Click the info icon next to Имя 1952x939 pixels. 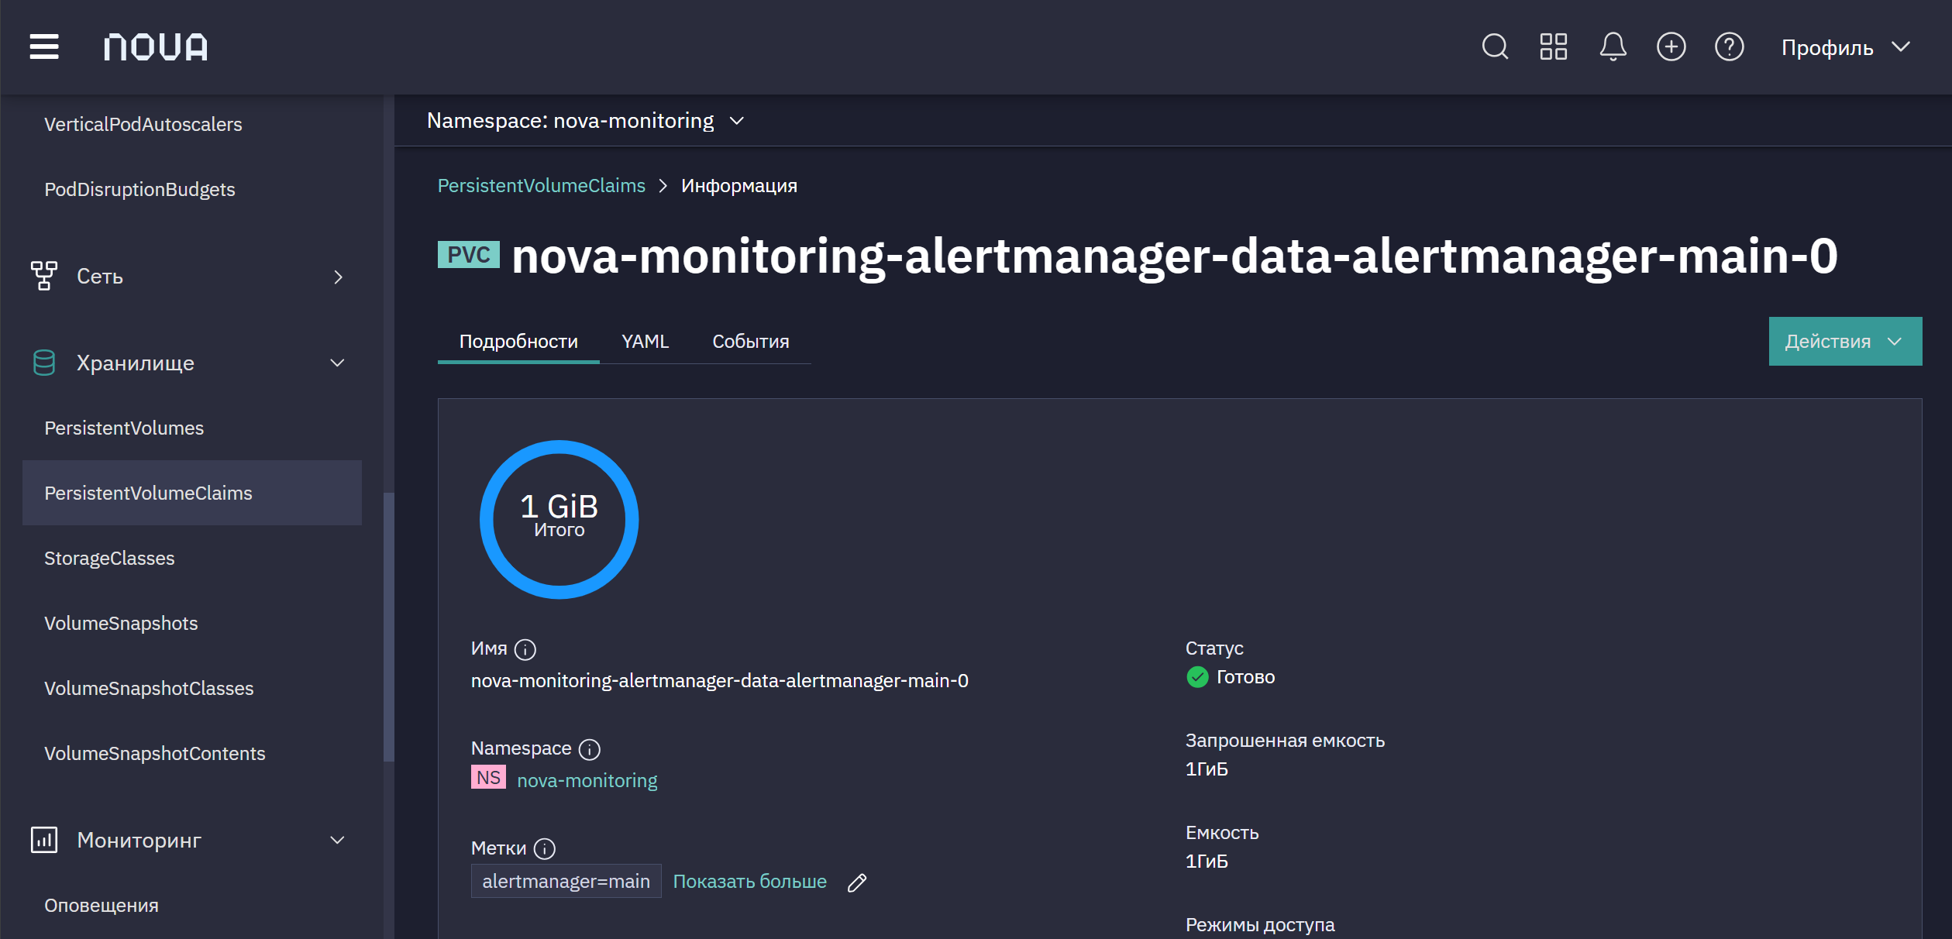[525, 649]
